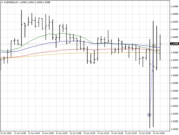179x135 pixels.
Task: Click the 1.10165 price axis label
Action: tap(175, 129)
